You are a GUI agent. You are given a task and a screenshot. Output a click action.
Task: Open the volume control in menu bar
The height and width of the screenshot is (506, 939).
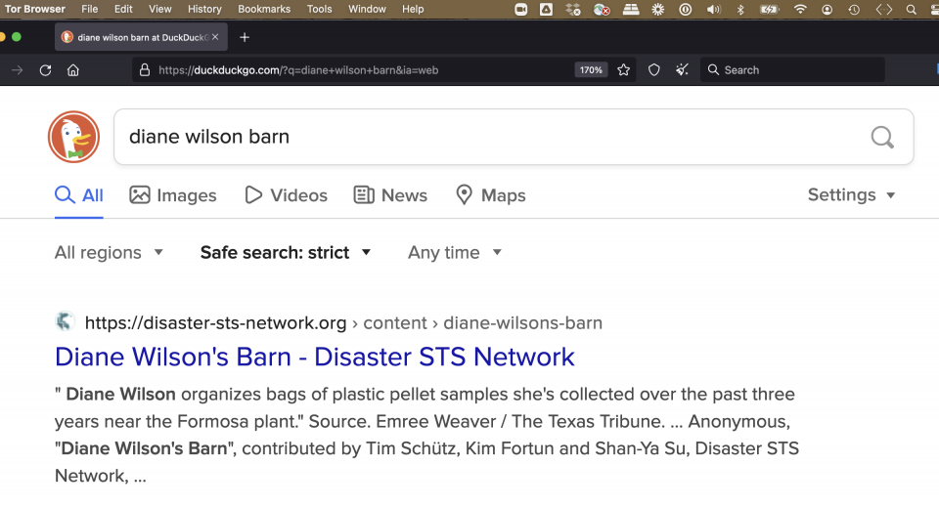[x=713, y=9]
